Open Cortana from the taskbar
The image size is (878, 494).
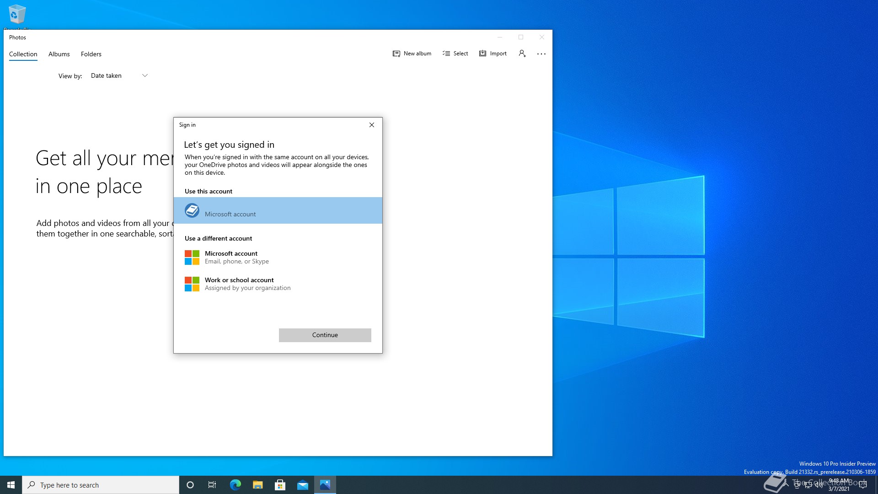(x=190, y=485)
